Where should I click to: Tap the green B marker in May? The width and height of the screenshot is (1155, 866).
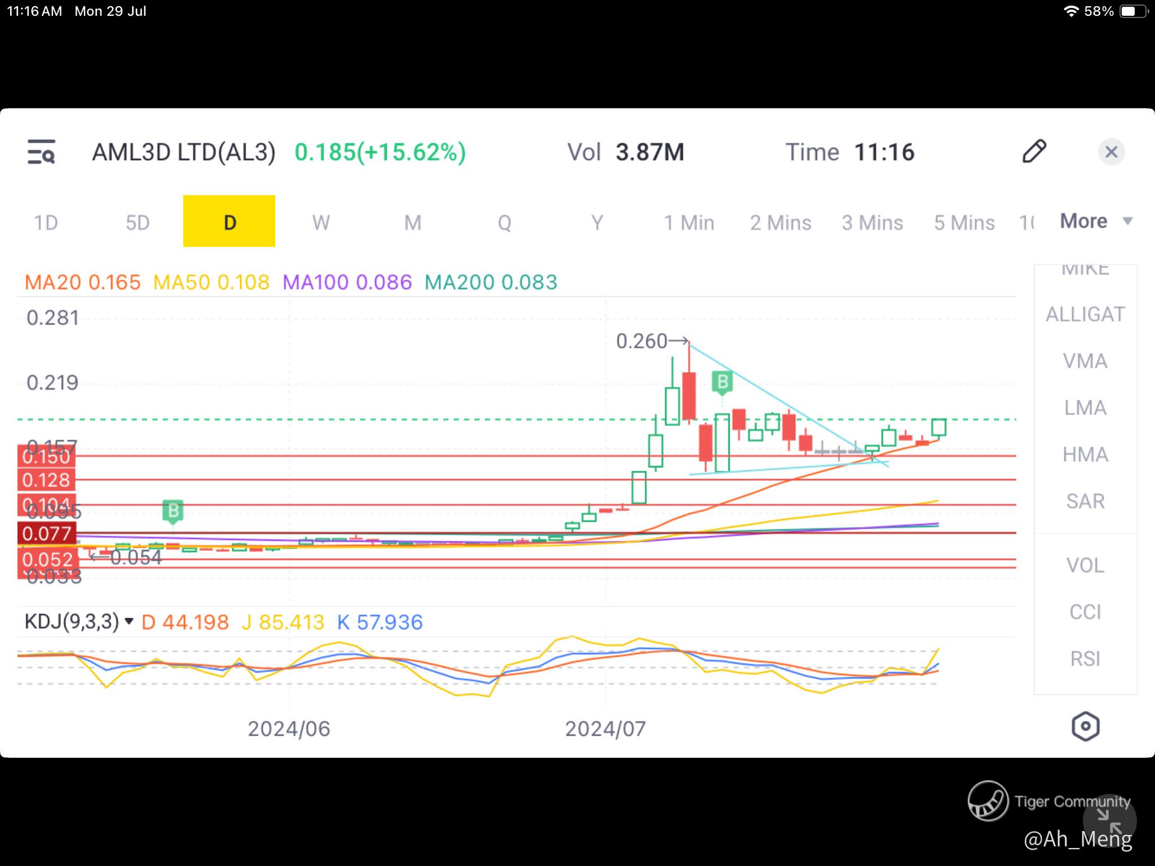pos(173,511)
